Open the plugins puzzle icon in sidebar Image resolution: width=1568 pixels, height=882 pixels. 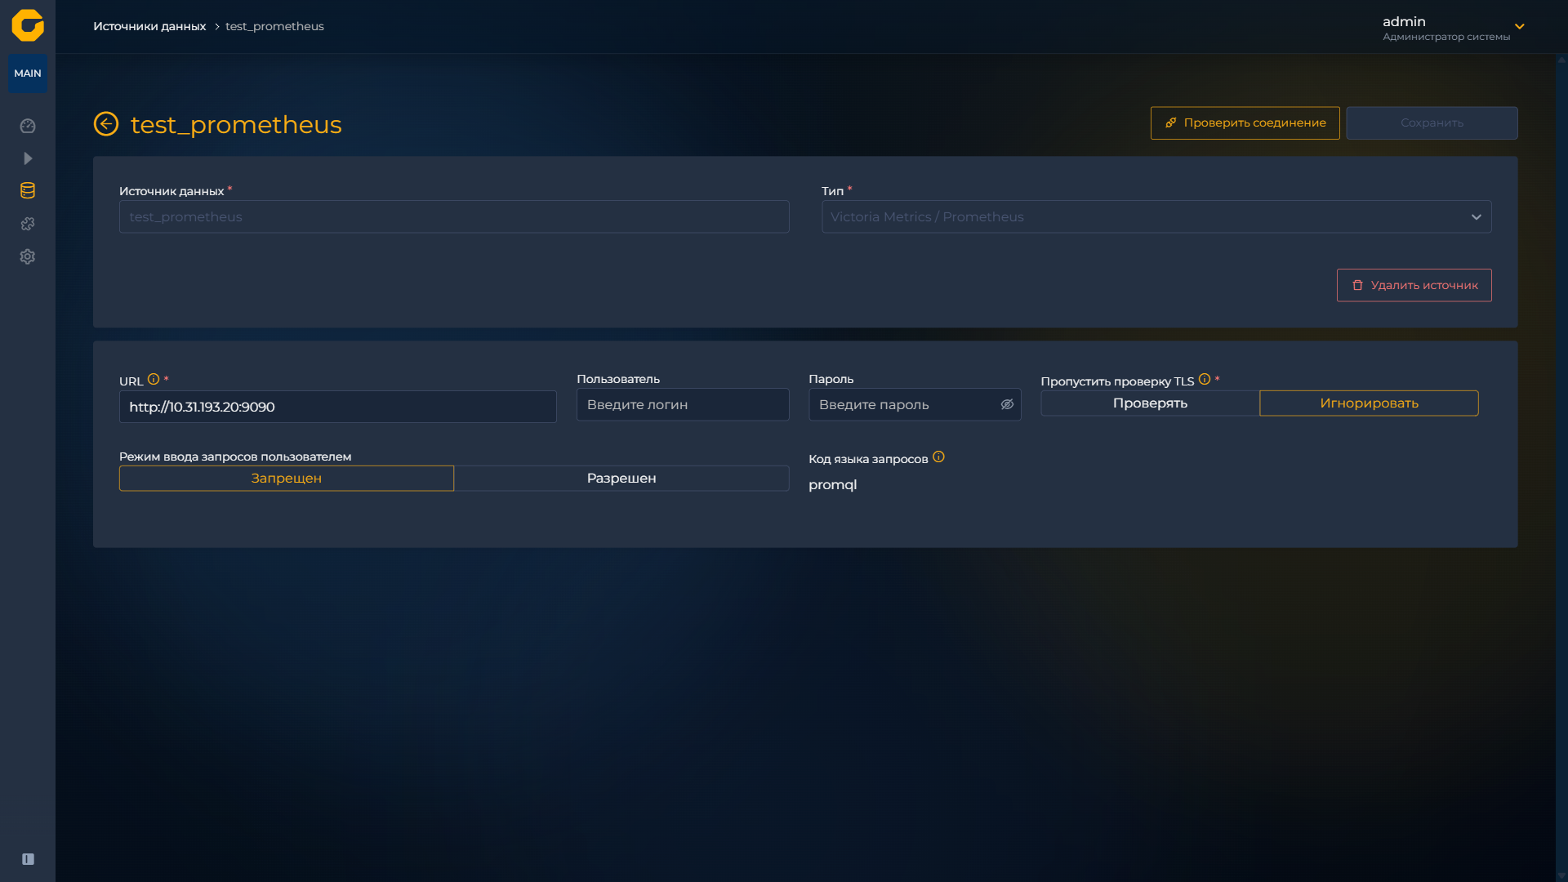28,224
